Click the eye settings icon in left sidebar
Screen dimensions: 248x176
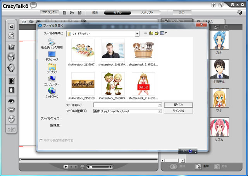tap(11, 101)
